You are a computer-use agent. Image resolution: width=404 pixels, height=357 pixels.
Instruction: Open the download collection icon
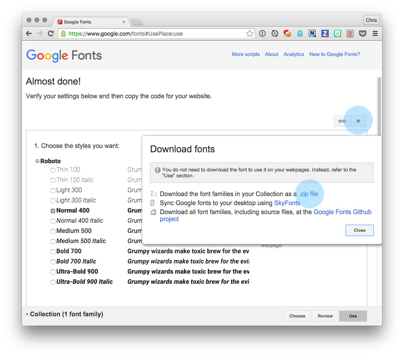[358, 121]
